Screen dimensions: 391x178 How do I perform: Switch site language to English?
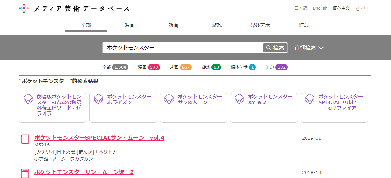pos(320,8)
